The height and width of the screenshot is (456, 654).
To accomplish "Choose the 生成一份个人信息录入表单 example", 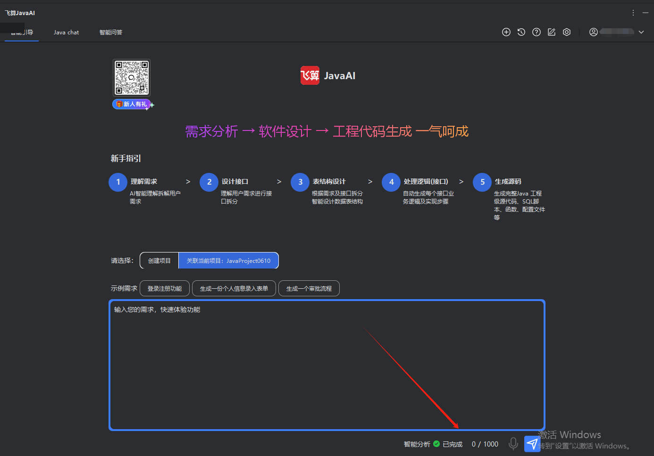I will pos(234,288).
